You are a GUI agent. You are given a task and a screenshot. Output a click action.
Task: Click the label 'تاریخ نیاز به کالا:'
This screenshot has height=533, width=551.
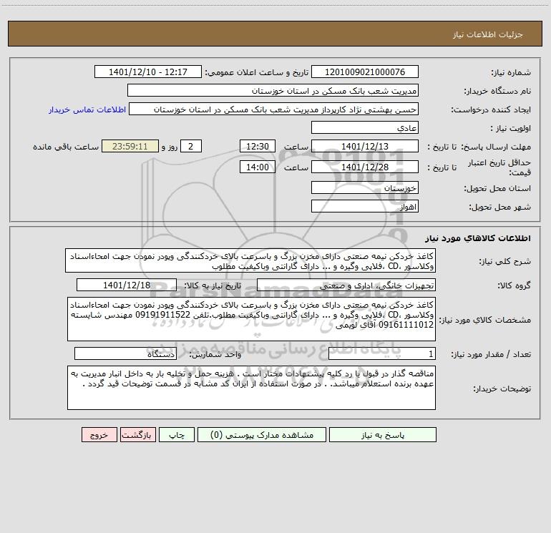[213, 285]
